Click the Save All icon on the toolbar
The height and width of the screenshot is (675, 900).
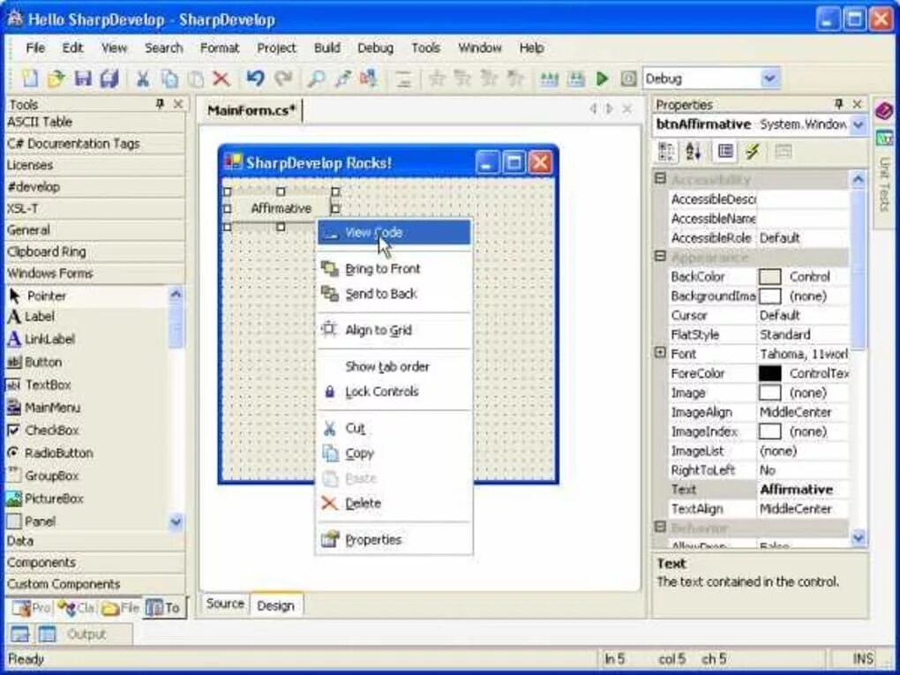(x=108, y=78)
